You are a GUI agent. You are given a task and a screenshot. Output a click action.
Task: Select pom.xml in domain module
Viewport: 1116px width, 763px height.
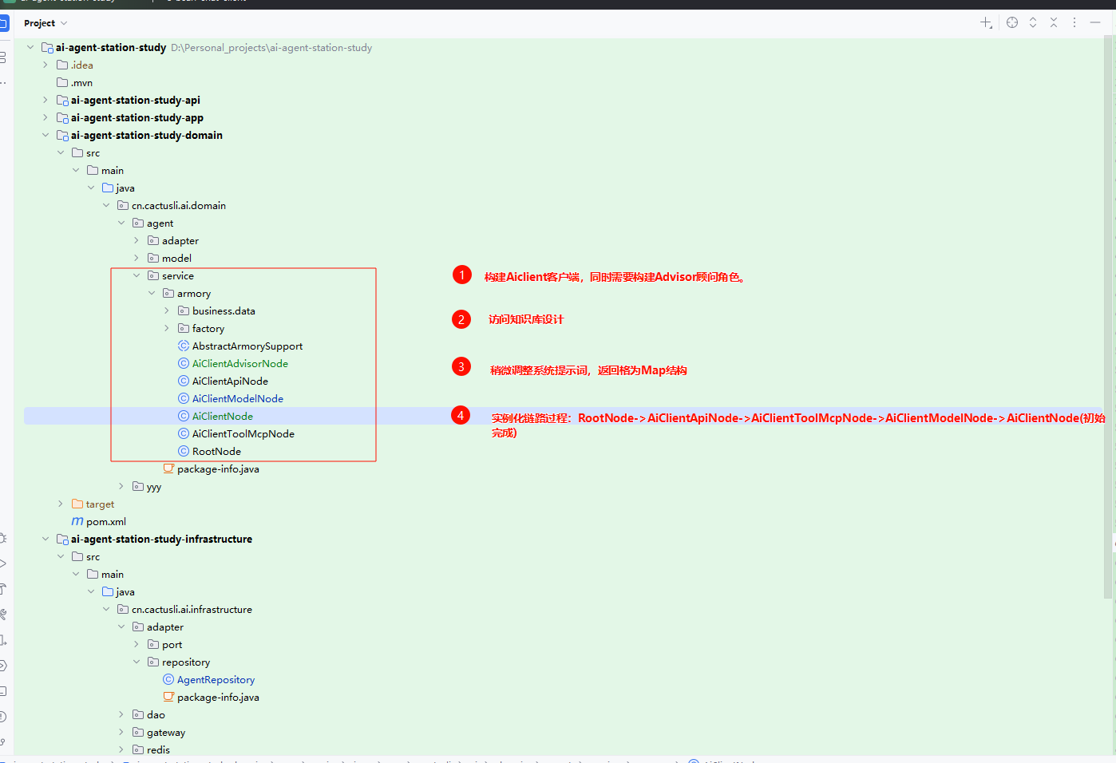105,522
